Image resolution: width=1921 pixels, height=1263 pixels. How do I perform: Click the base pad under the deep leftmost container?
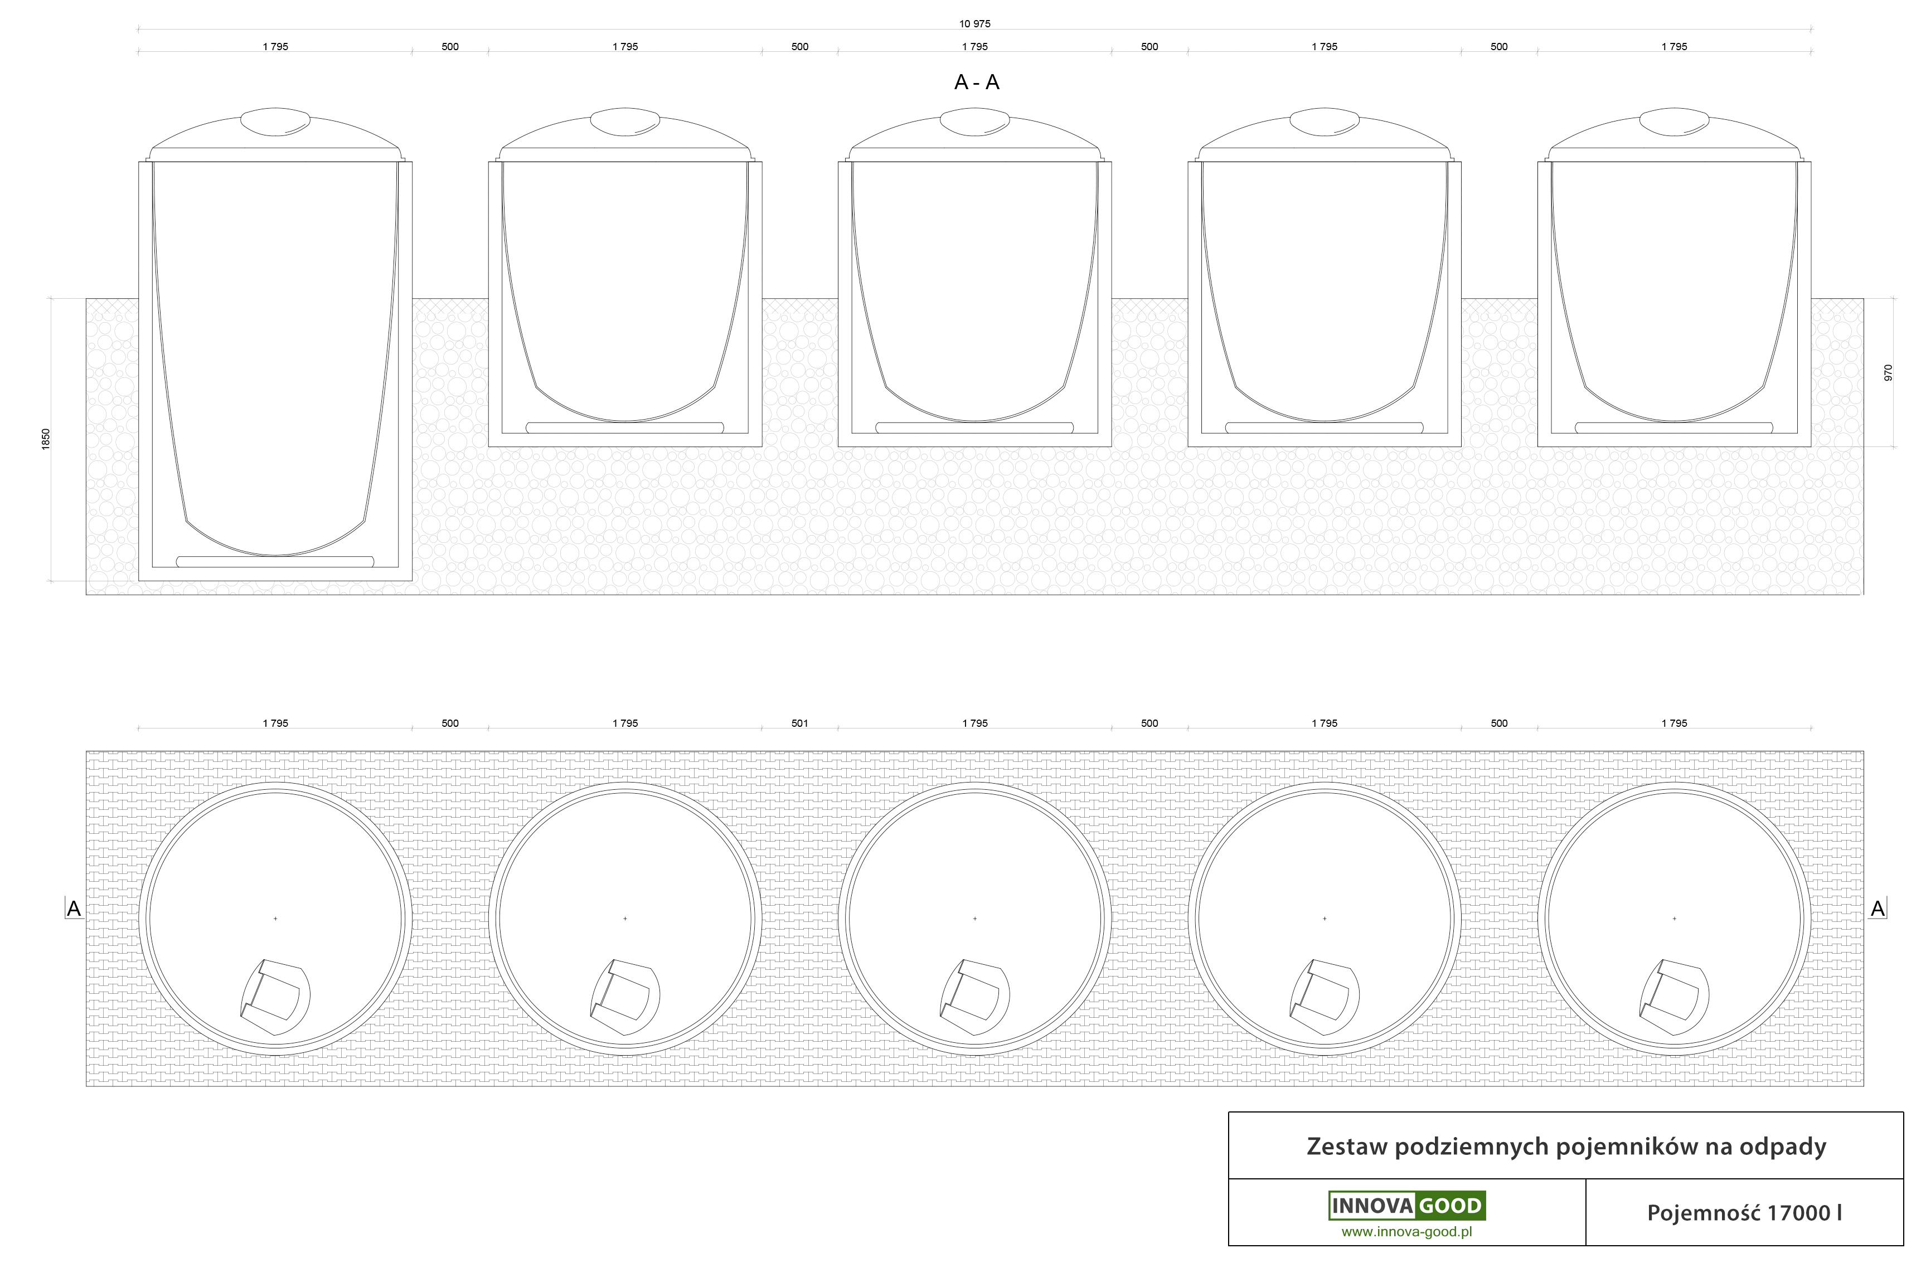pos(275,562)
